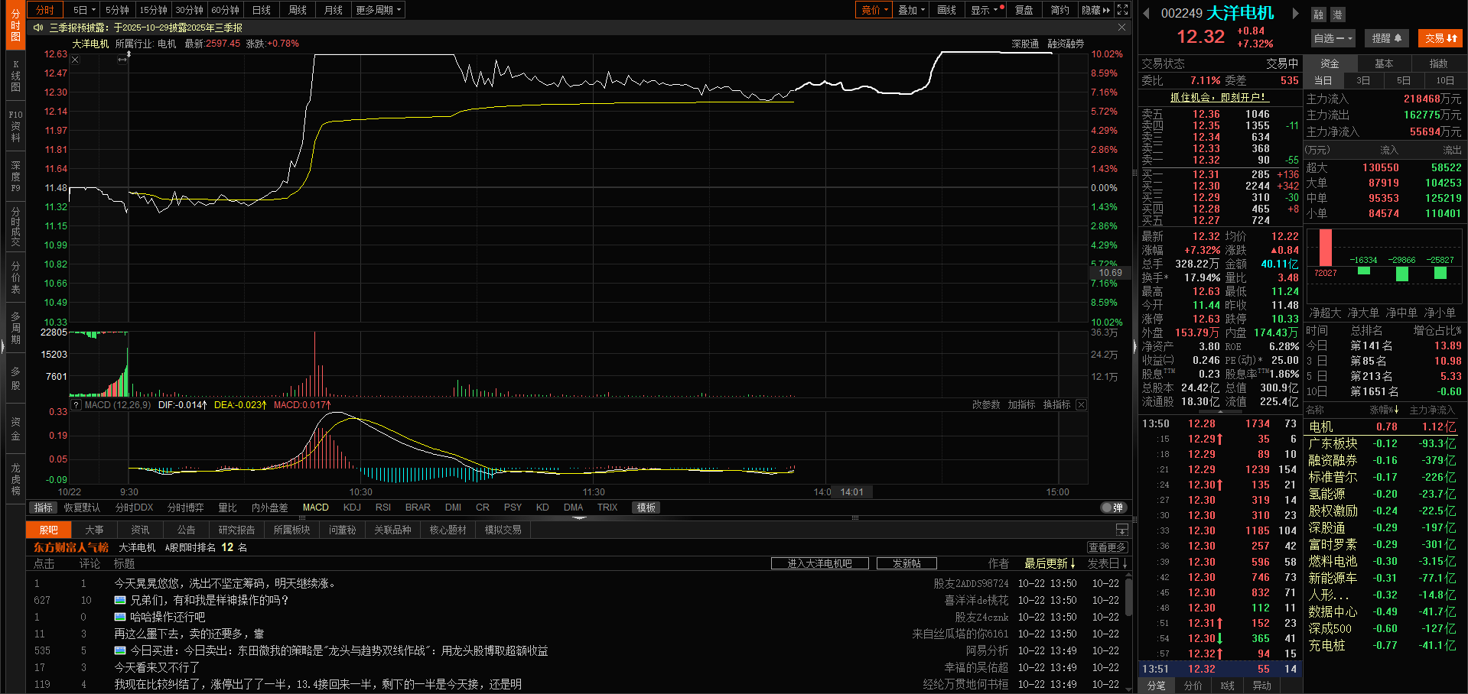The width and height of the screenshot is (1468, 694).
Task: Close the MACD indicator panel
Action: 1081,405
